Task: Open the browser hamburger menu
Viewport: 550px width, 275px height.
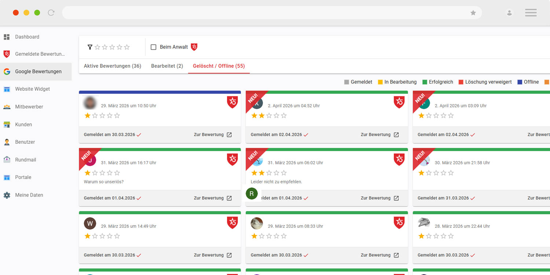Action: pyautogui.click(x=531, y=13)
